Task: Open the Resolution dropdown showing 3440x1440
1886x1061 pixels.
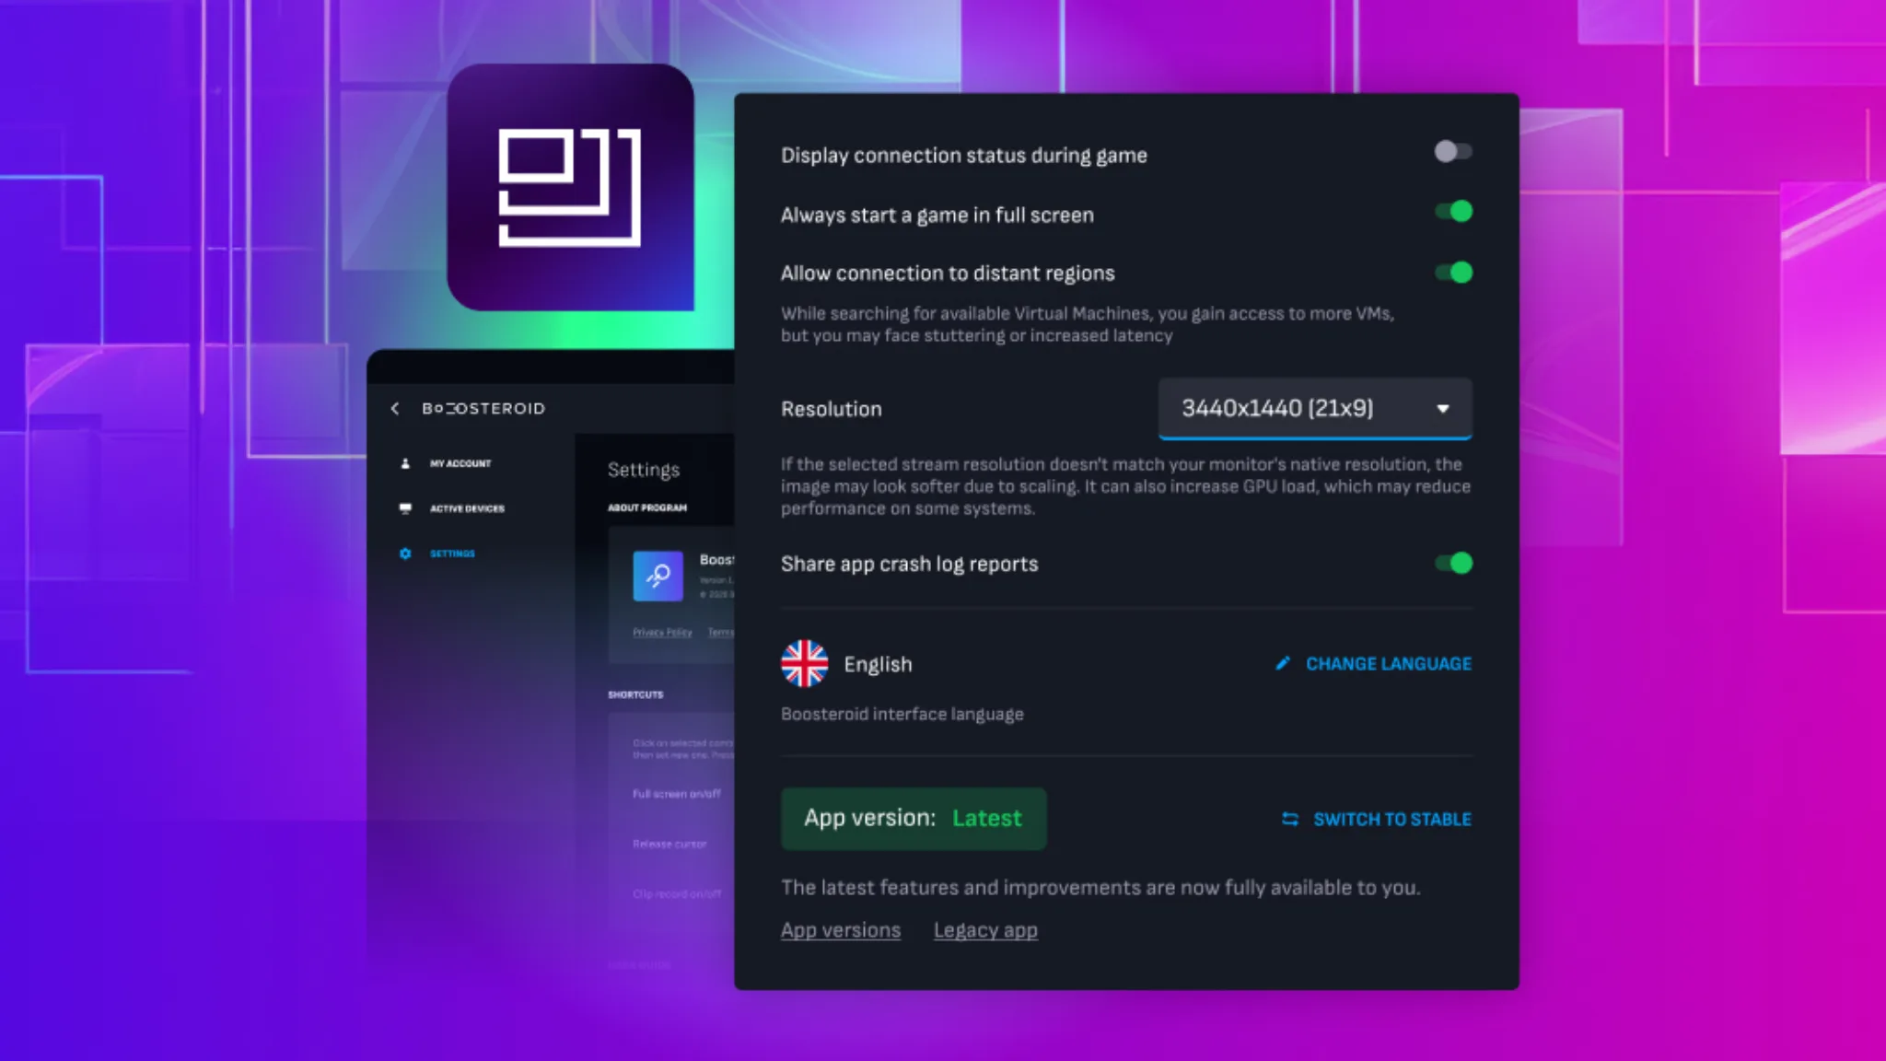Action: (x=1289, y=408)
